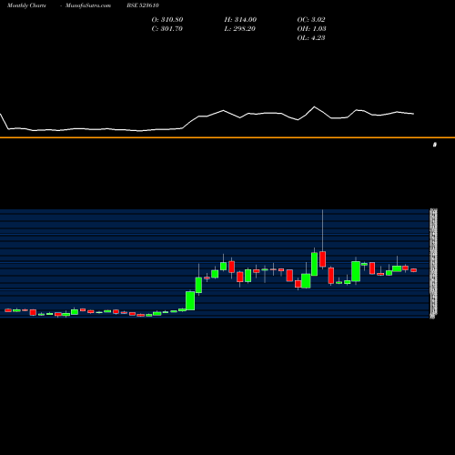Click the 'BSE 523610' symbol label

coord(143,5)
